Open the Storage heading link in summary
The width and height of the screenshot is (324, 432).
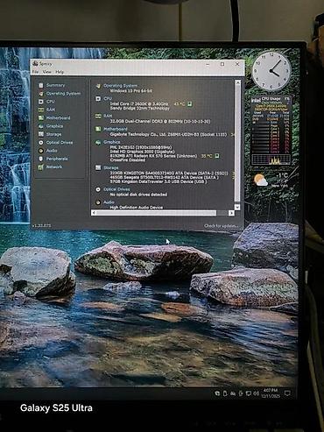coord(111,167)
